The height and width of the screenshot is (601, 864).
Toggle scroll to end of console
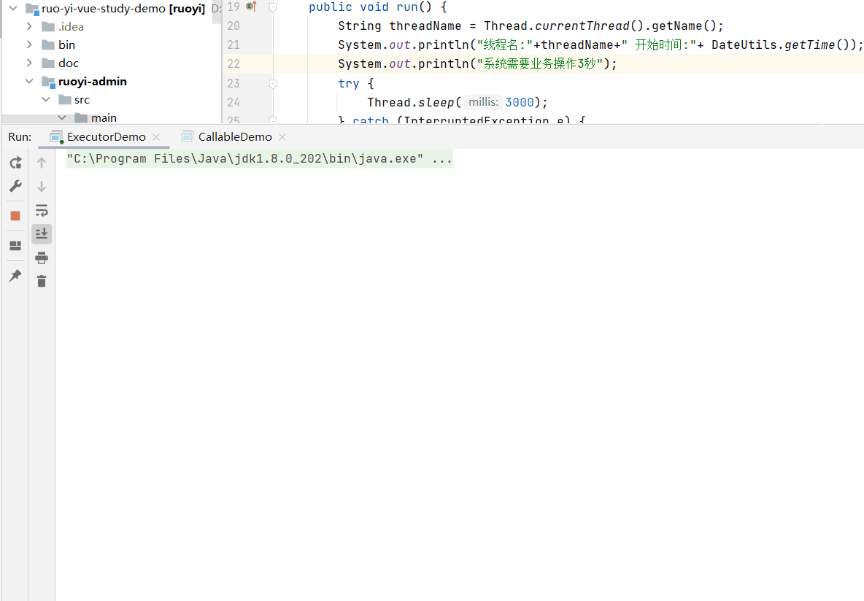point(42,234)
